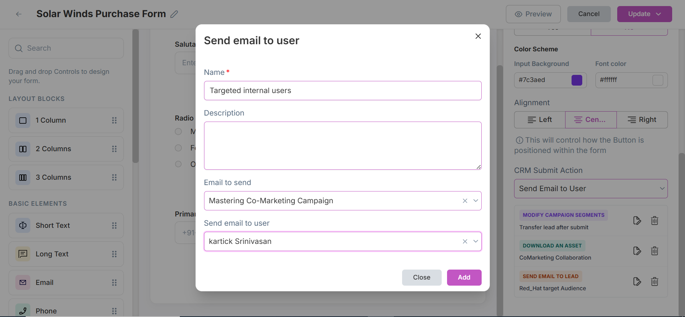Clear the Mastering Co-Marketing Campaign selection
Viewport: 685px width, 317px height.
(x=465, y=201)
